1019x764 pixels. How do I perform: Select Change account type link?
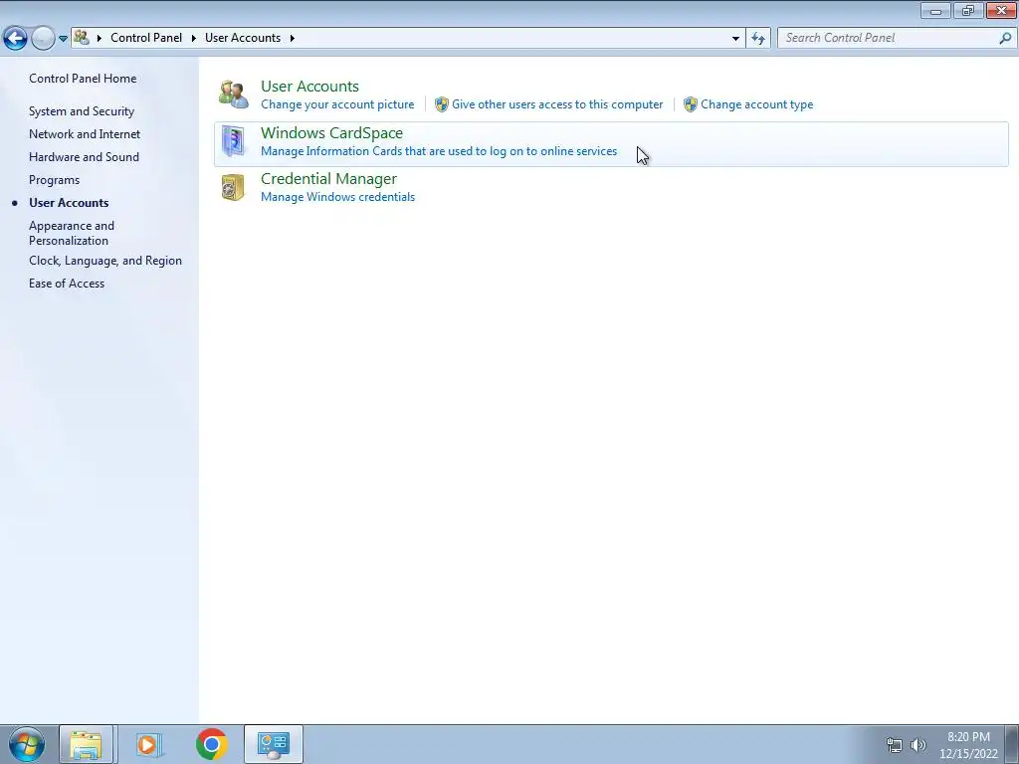pos(756,104)
